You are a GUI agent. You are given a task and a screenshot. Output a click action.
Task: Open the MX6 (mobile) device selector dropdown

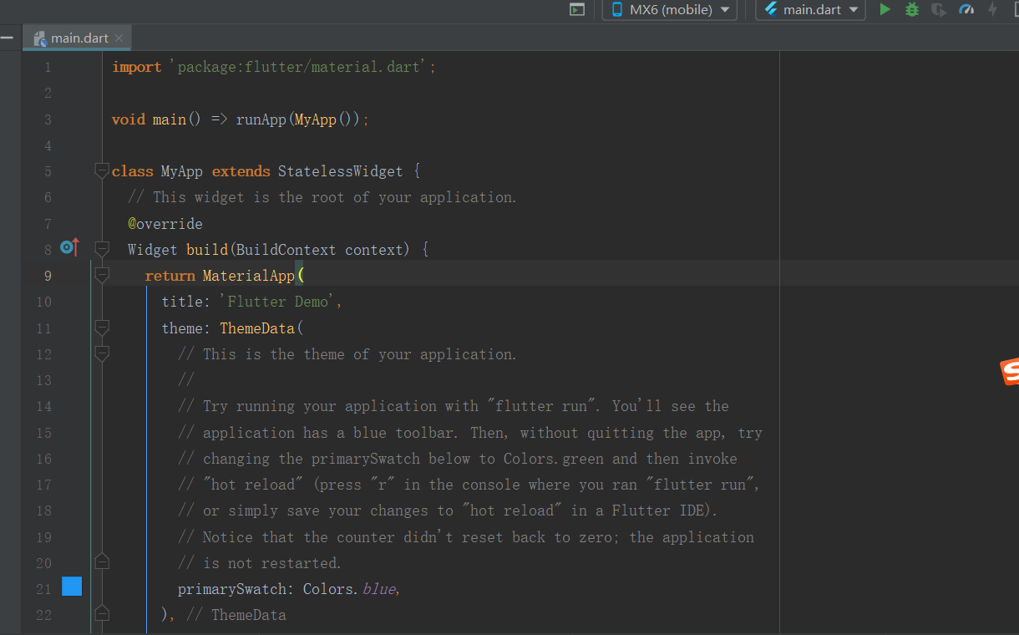[669, 10]
